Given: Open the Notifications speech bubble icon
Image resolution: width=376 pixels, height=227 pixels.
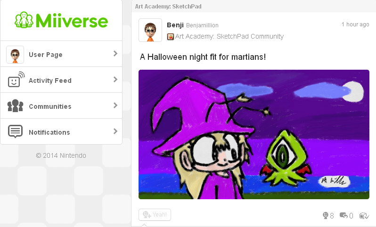Looking at the screenshot, I should click(16, 131).
